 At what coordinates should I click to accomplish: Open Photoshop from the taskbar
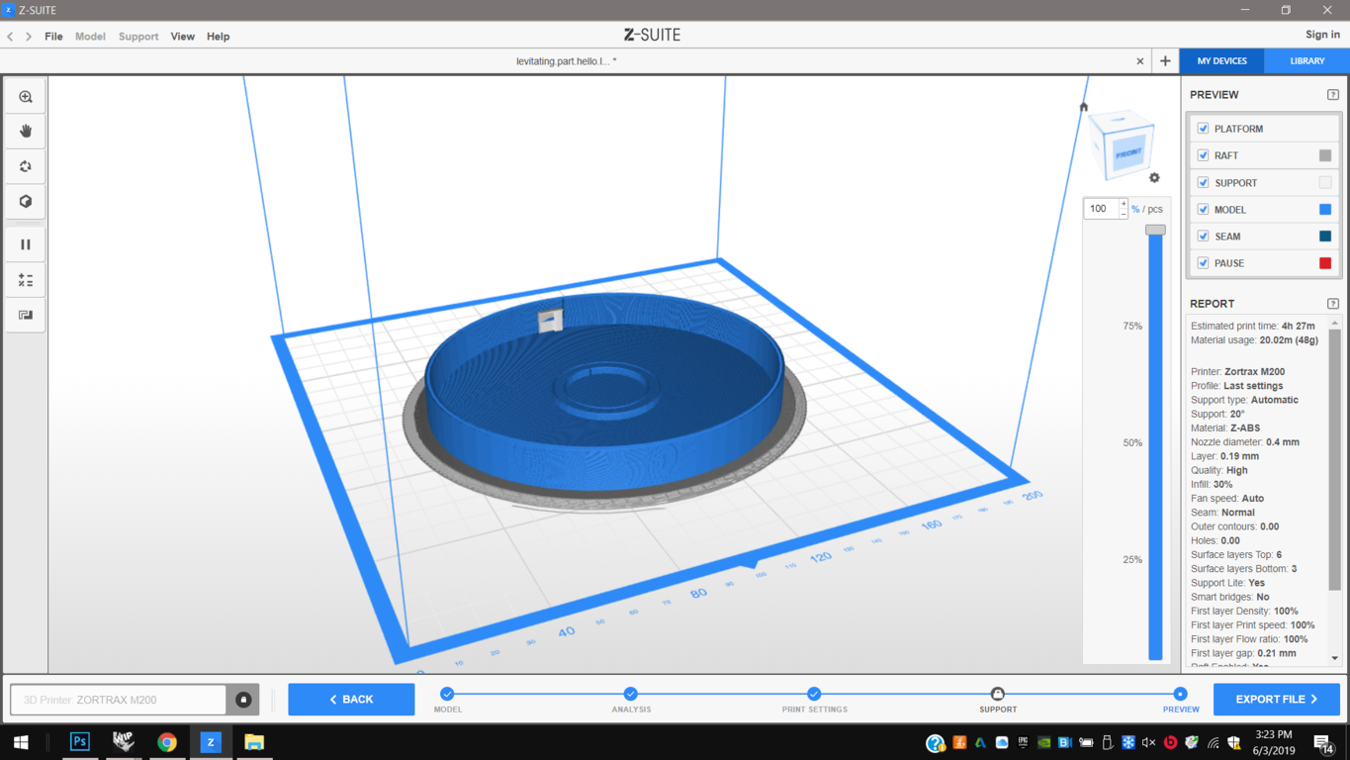80,742
